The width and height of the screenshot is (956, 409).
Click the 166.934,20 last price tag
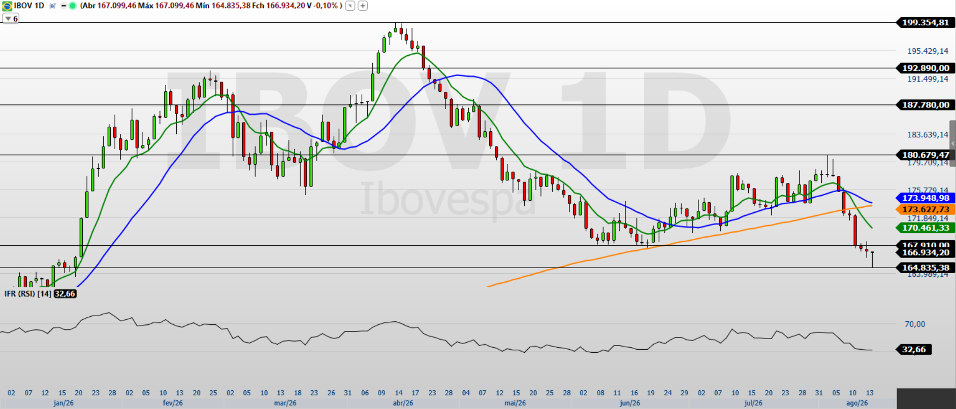(925, 252)
